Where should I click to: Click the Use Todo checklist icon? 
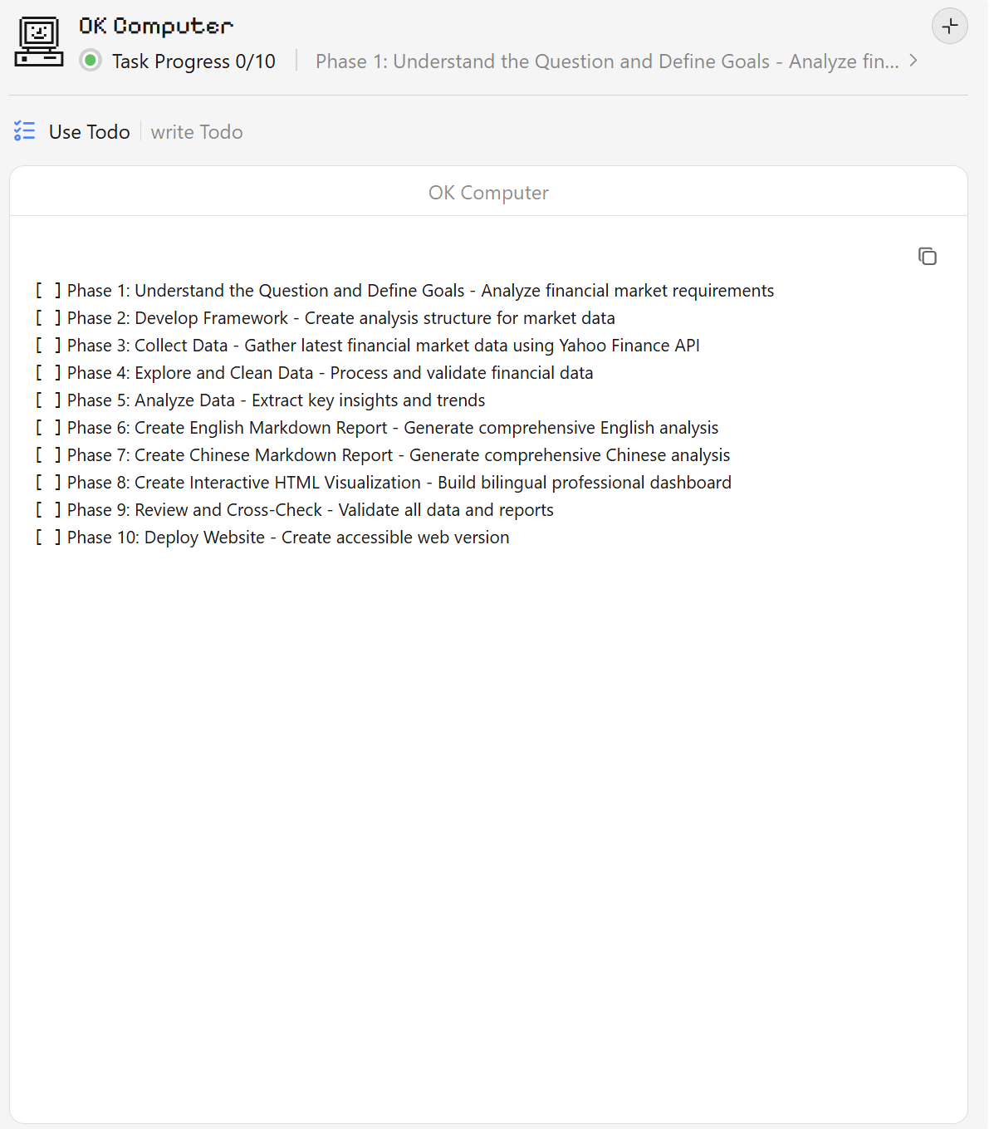point(25,131)
